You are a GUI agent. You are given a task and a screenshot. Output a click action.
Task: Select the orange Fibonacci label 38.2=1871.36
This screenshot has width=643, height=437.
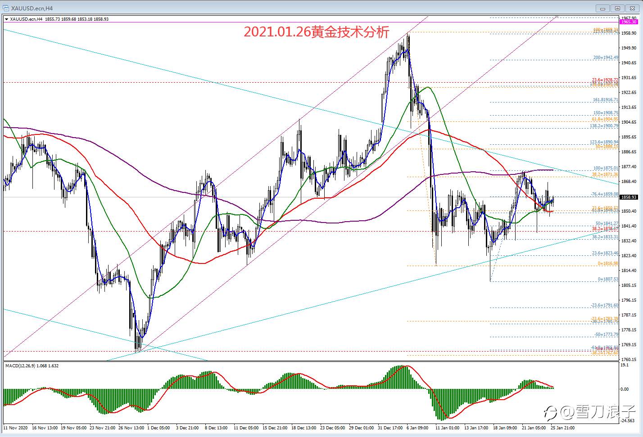tap(605, 174)
